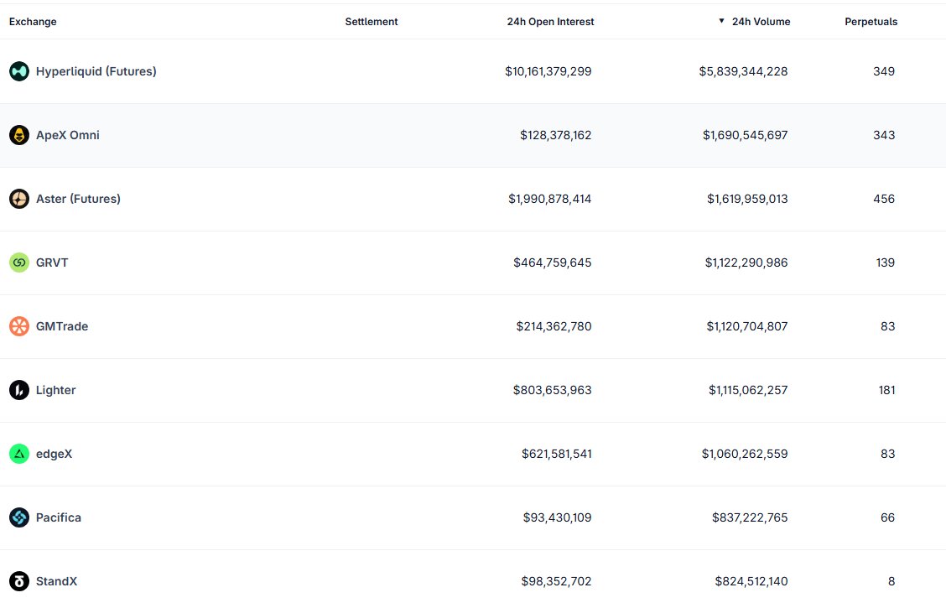Sort by Settlement column header
The image size is (946, 603).
[x=371, y=22]
